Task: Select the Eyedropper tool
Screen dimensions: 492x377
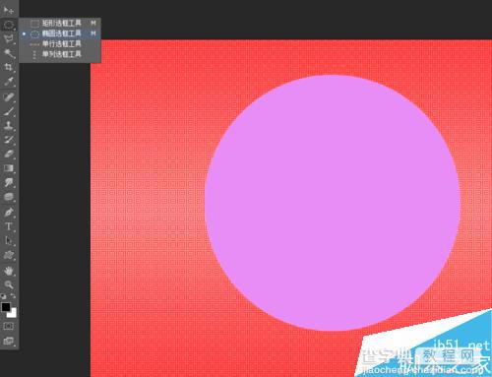Action: pyautogui.click(x=9, y=82)
